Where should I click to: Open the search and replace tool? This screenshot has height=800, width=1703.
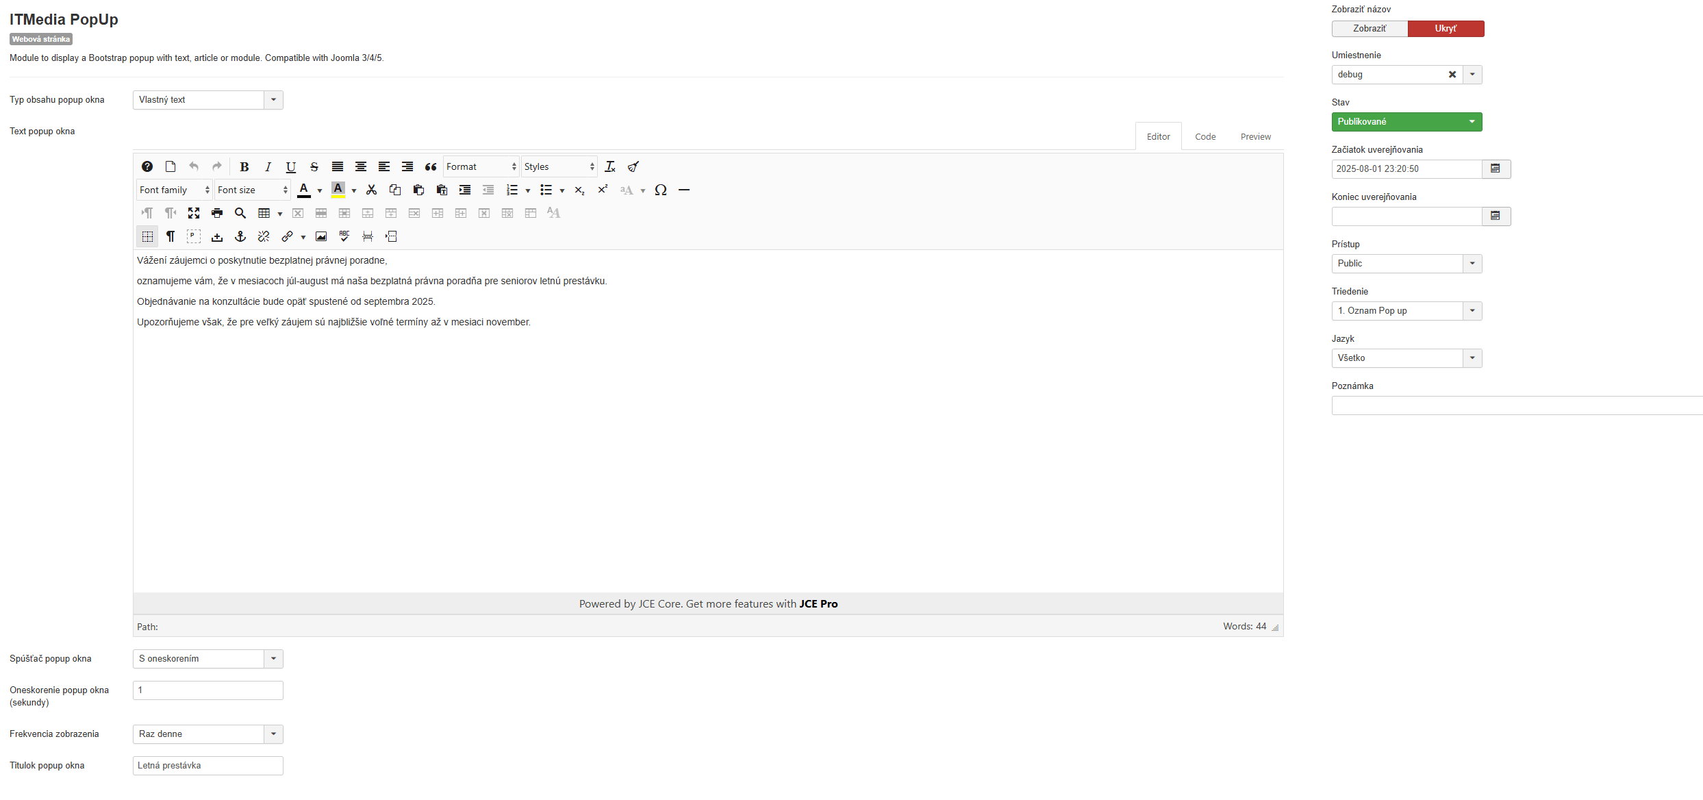(x=240, y=214)
